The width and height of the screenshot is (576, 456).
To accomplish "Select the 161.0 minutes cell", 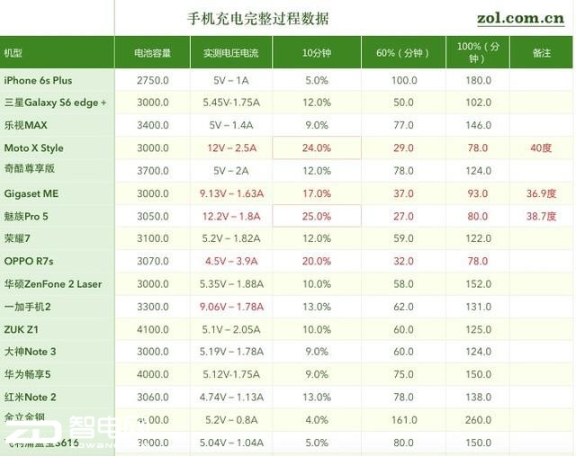I will point(404,420).
